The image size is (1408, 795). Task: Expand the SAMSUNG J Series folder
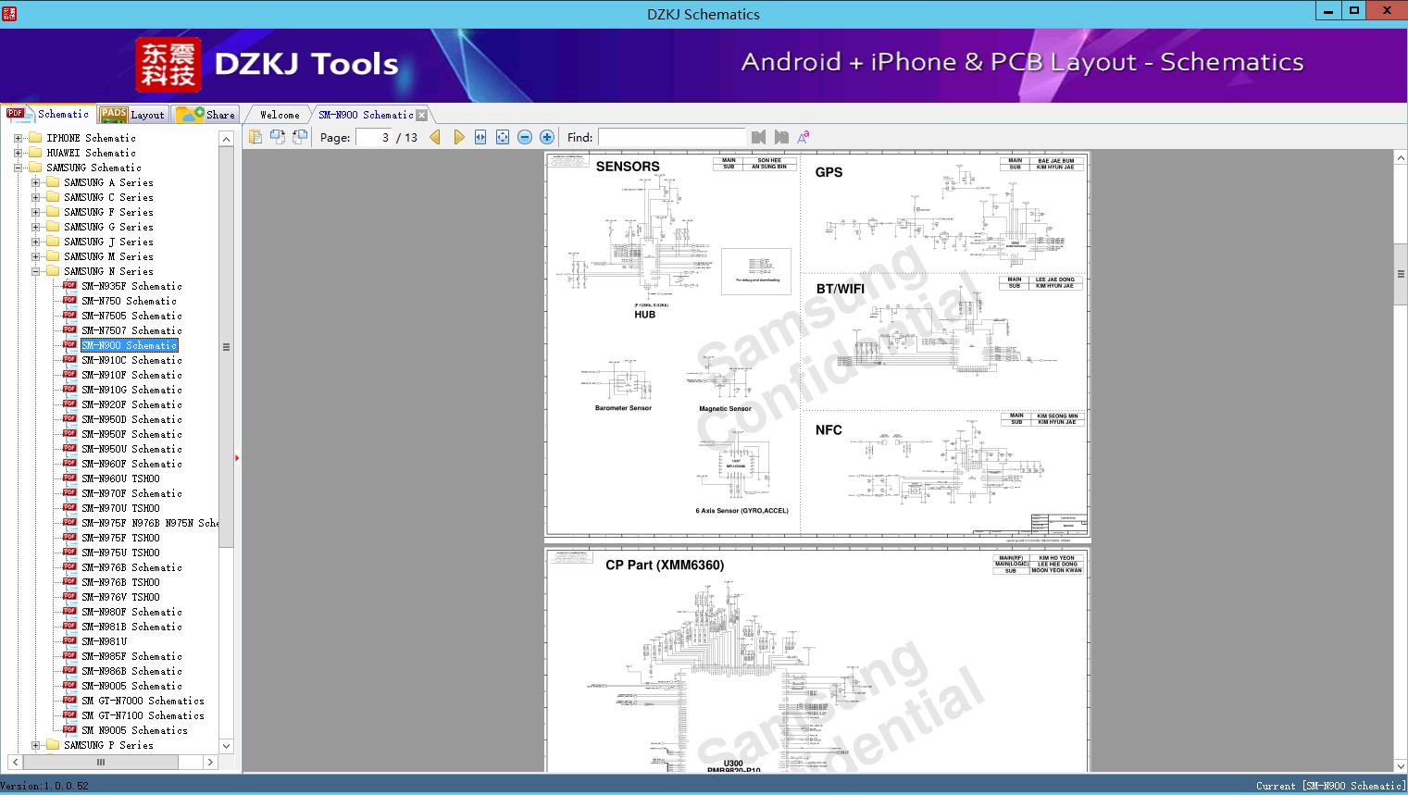(x=35, y=242)
